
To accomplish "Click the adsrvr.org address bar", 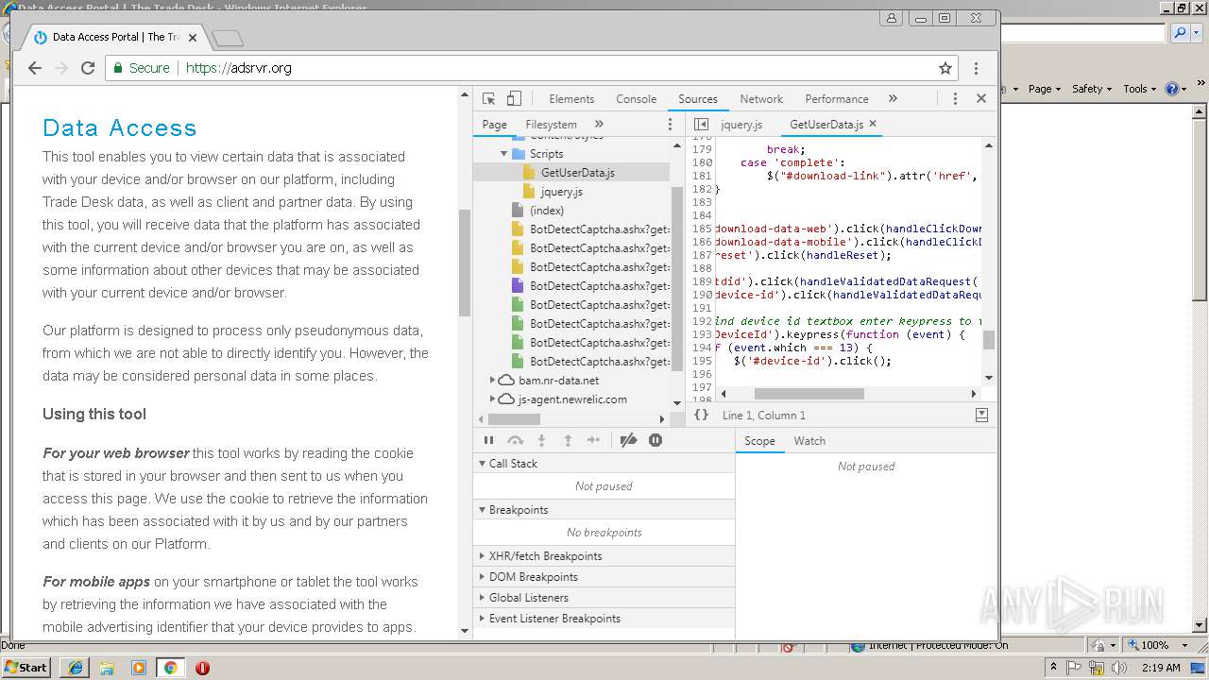I will 530,68.
